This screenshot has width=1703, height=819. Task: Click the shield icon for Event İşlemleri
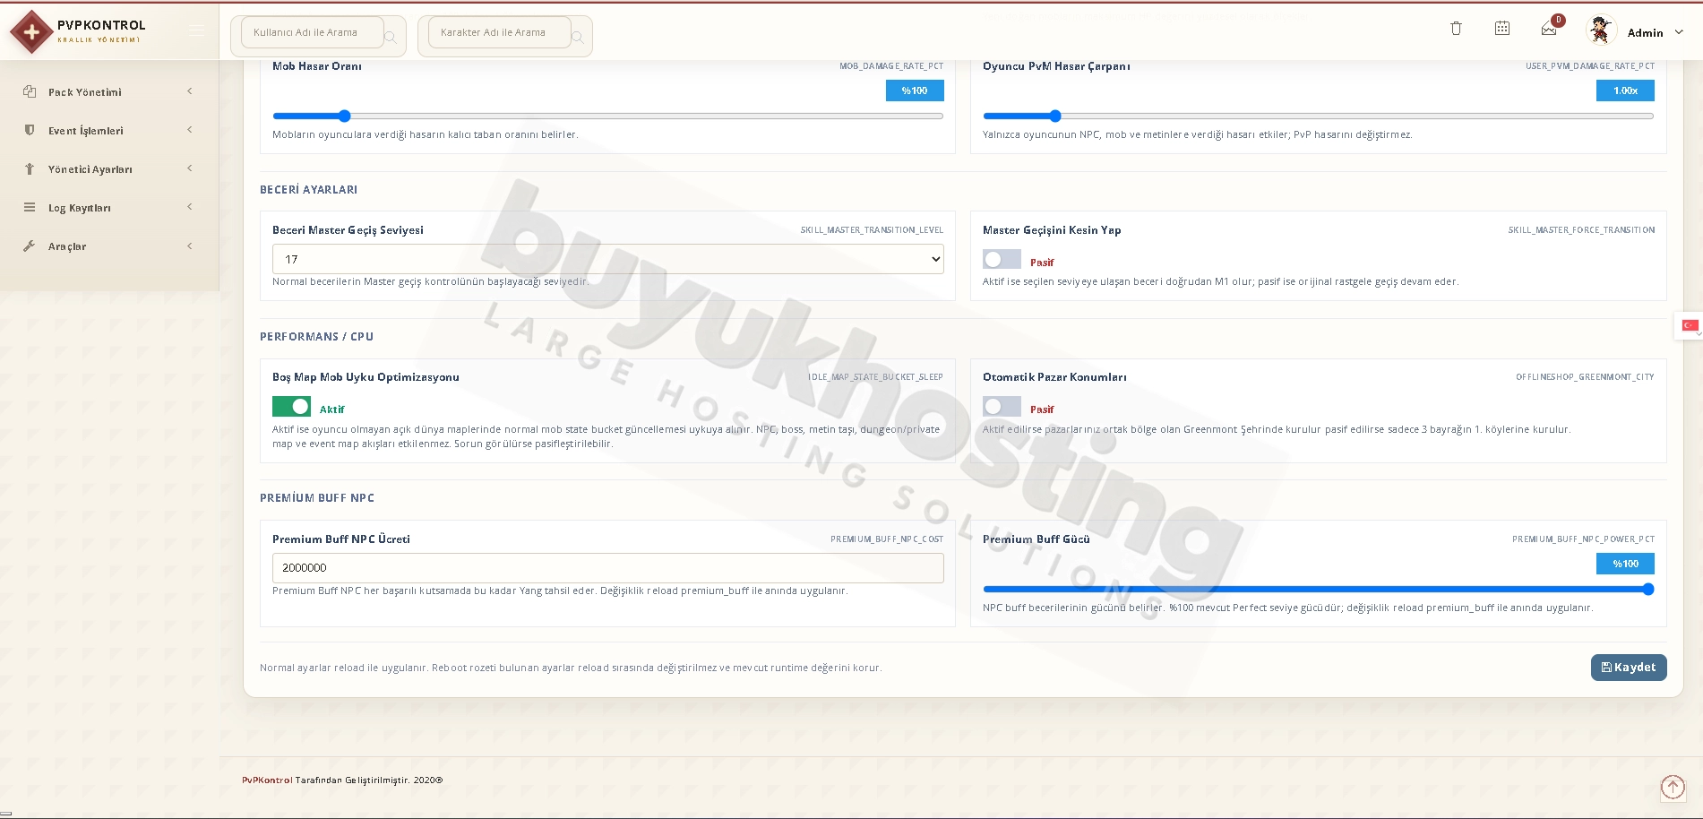(30, 130)
